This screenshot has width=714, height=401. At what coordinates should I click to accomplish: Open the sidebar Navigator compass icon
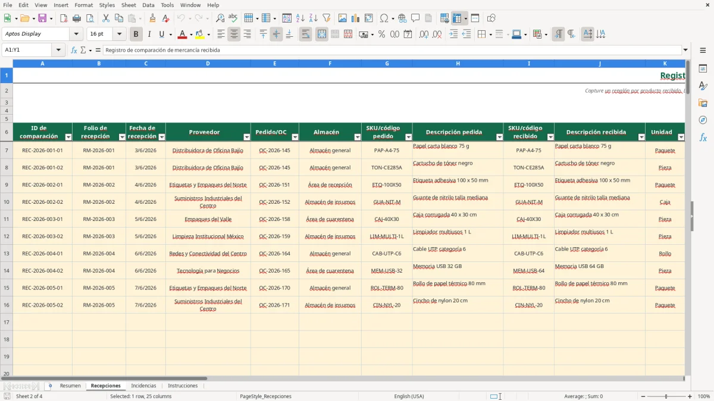click(x=703, y=120)
